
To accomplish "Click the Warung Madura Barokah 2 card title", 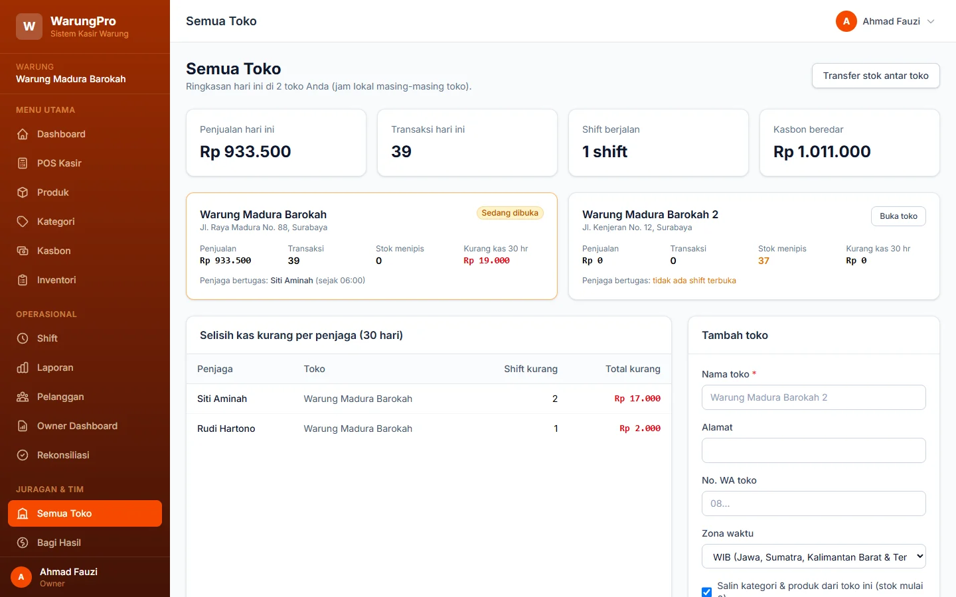I will pos(650,214).
